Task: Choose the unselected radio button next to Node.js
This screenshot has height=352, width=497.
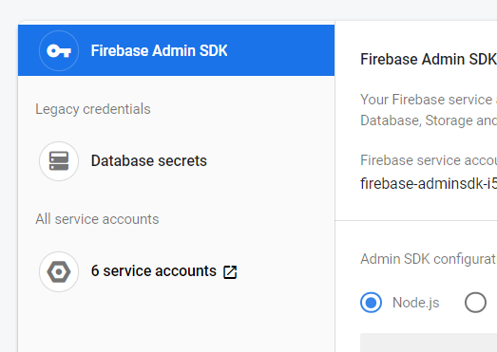Action: point(475,303)
